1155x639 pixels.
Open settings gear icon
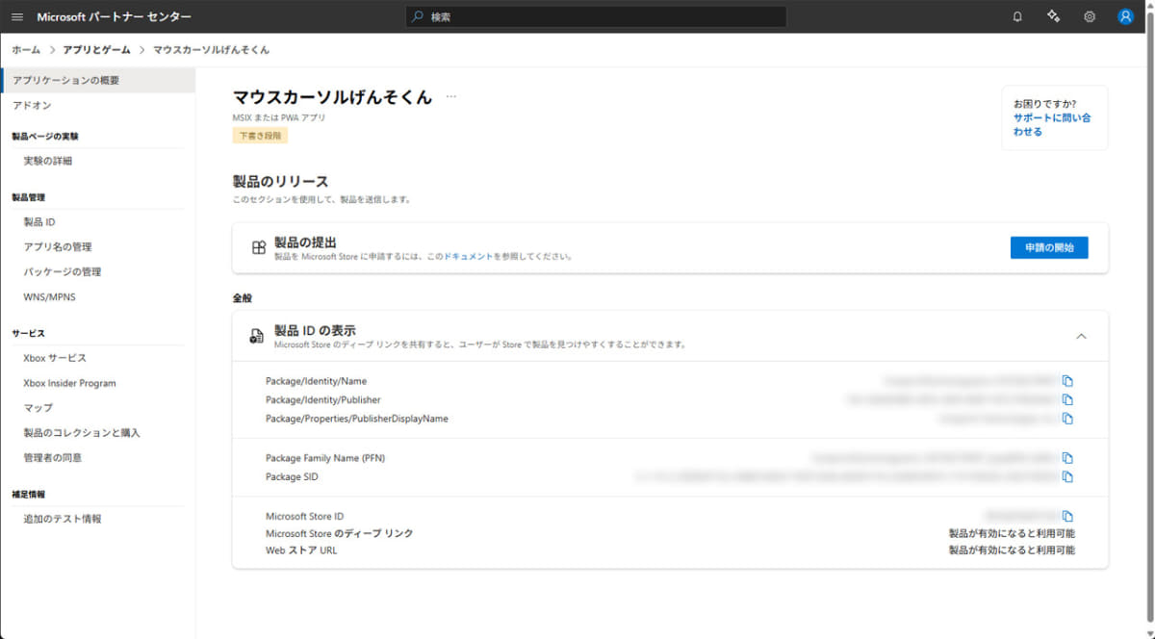[x=1090, y=16]
